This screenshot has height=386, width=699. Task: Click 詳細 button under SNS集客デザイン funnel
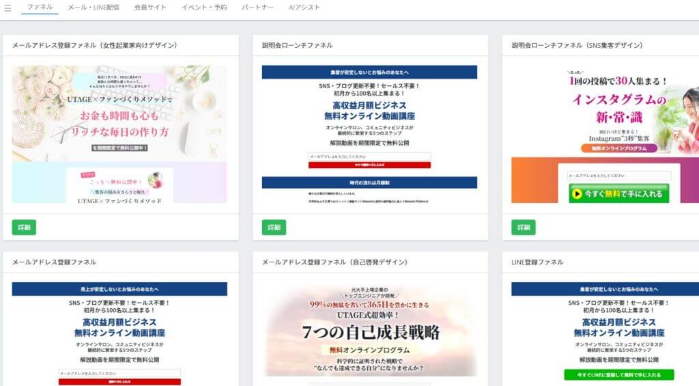click(x=524, y=227)
